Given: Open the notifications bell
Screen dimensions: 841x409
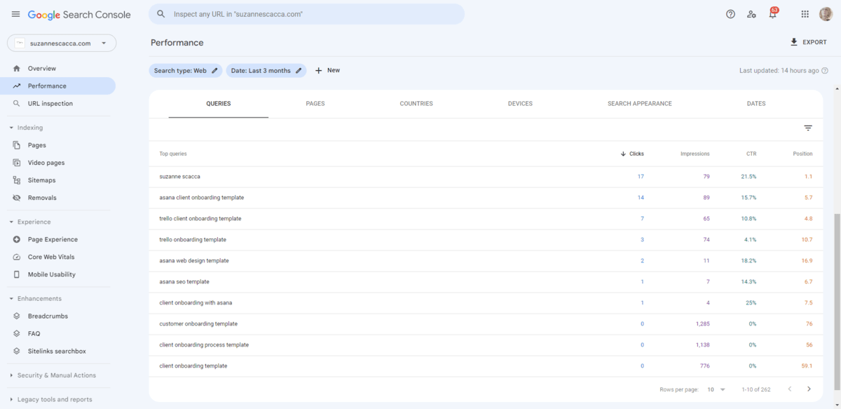Looking at the screenshot, I should point(773,13).
